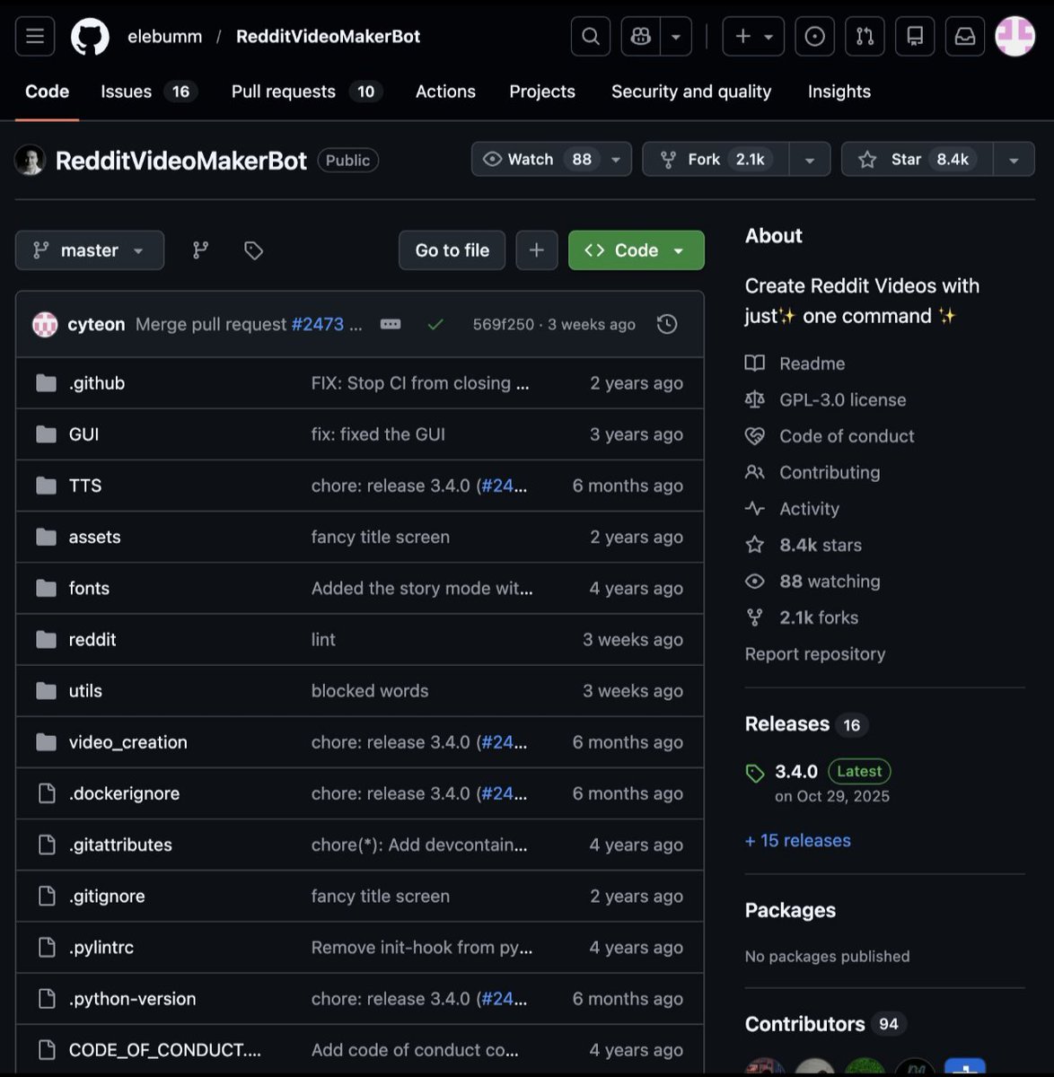Open the .dockerignore file
Viewport: 1054px width, 1077px height.
124,793
